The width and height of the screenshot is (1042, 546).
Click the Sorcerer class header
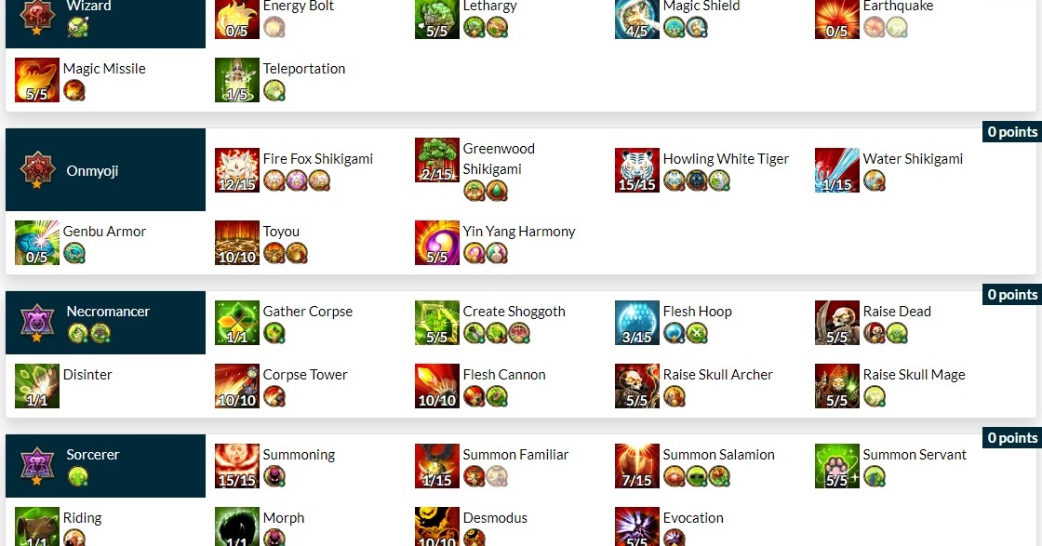[x=106, y=466]
